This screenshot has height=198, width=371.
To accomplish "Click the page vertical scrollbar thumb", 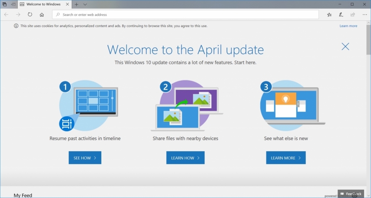I will point(368,40).
